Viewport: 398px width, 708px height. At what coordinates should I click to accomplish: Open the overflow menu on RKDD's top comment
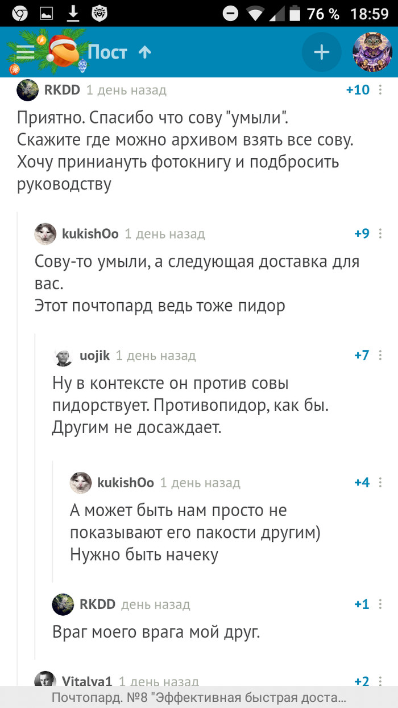380,89
